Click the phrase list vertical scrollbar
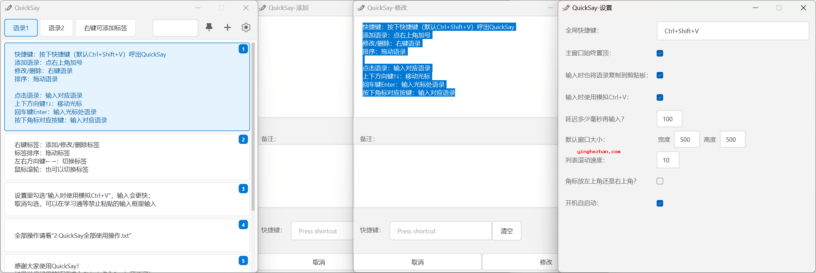The image size is (816, 273). (x=253, y=127)
